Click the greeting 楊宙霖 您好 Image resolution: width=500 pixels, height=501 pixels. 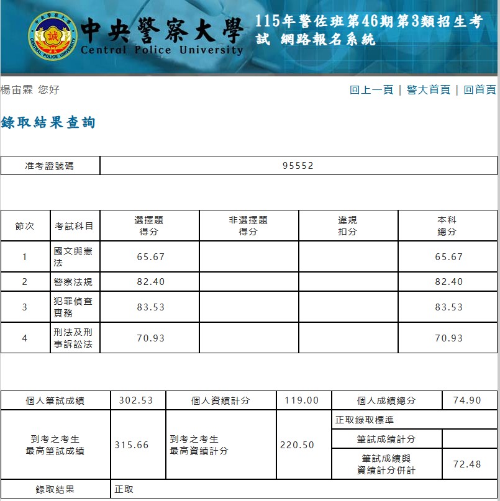[30, 90]
